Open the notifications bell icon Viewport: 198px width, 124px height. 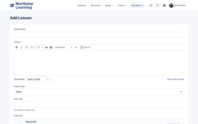(x=151, y=5)
